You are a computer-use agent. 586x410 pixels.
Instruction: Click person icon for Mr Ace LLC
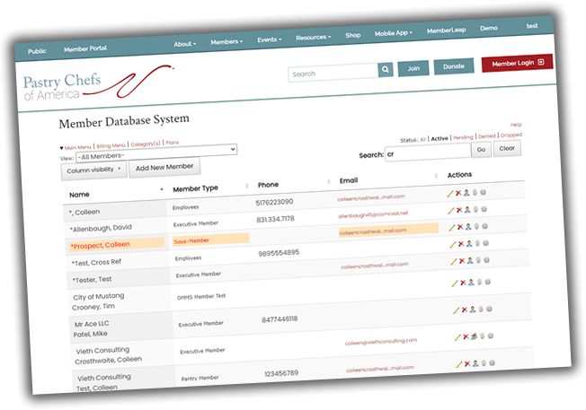click(x=473, y=310)
